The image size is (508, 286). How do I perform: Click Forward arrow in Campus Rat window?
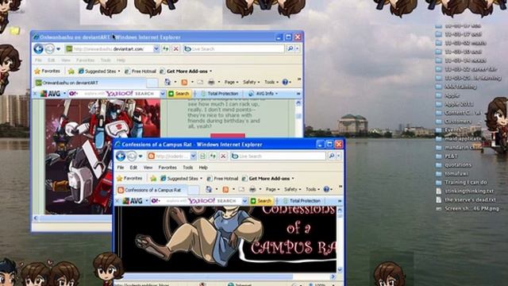pos(132,157)
